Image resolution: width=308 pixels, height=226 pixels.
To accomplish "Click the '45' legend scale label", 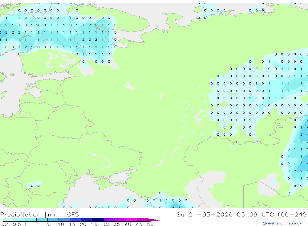I will (139, 224).
